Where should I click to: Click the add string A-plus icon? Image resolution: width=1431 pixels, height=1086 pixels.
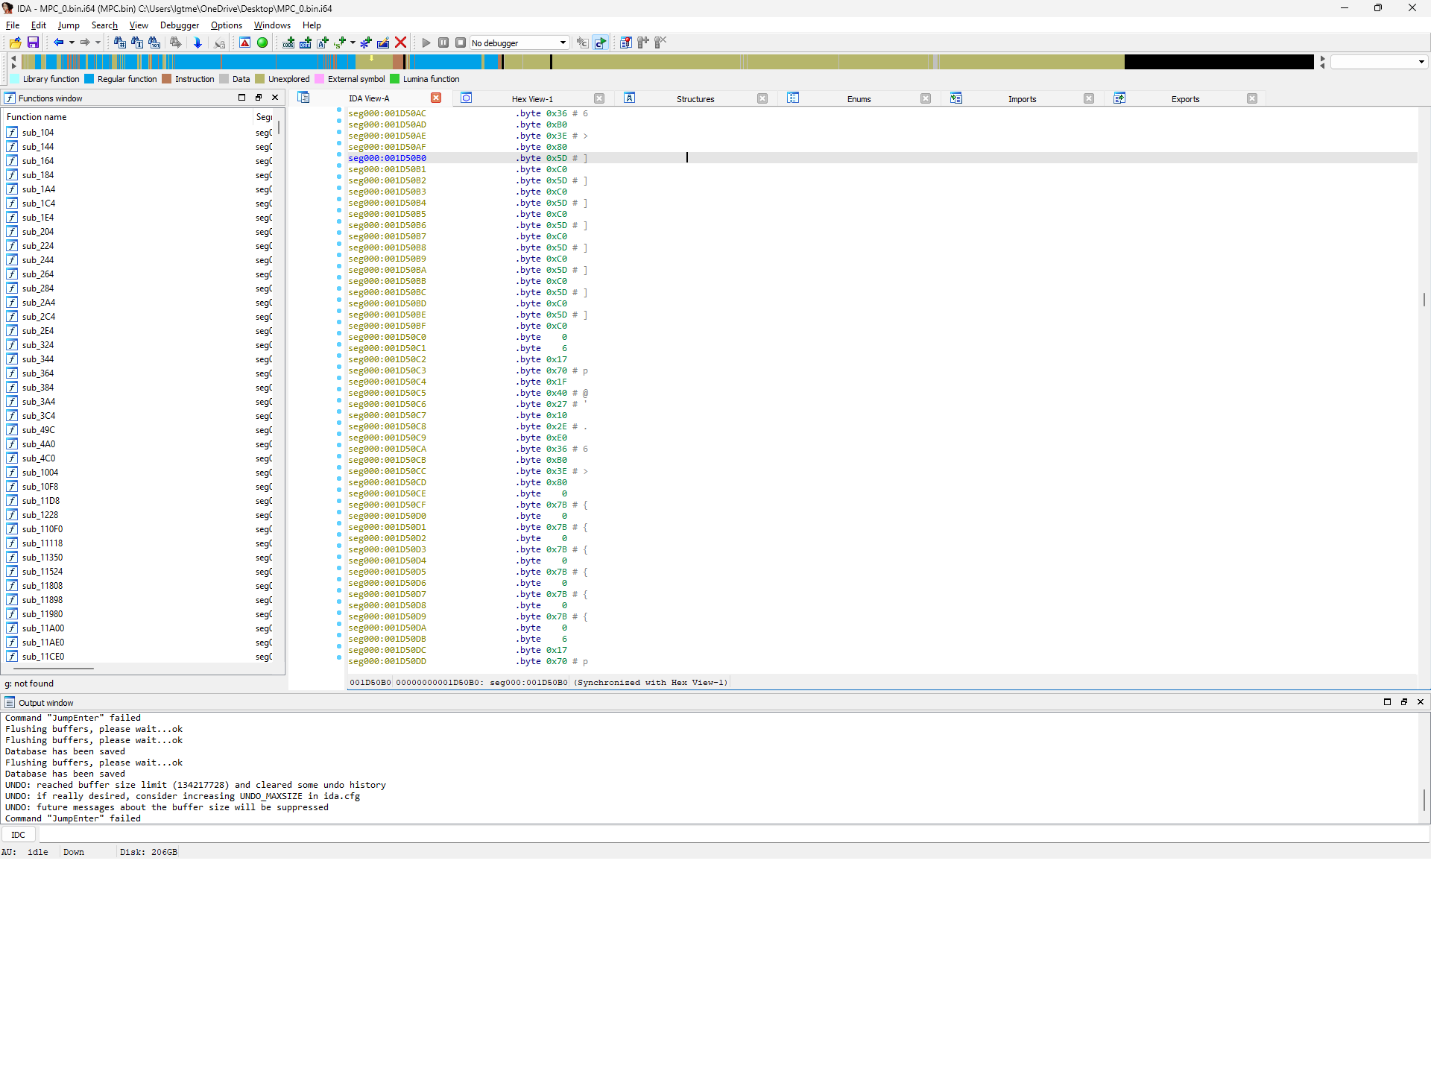323,42
